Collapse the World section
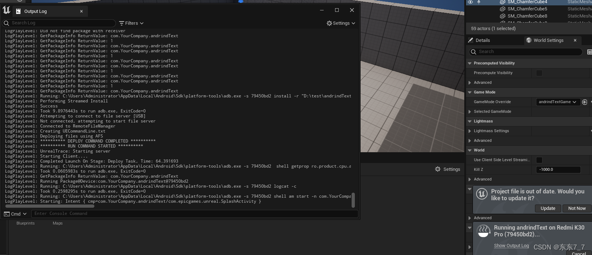Image resolution: width=592 pixels, height=255 pixels. [x=470, y=150]
